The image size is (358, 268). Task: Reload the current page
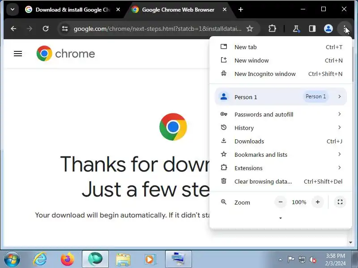[46, 29]
